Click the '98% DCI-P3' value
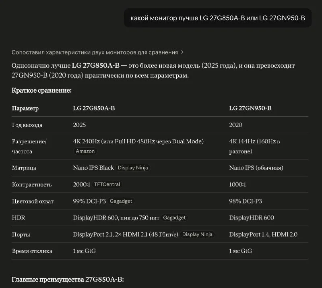 [x=246, y=201]
